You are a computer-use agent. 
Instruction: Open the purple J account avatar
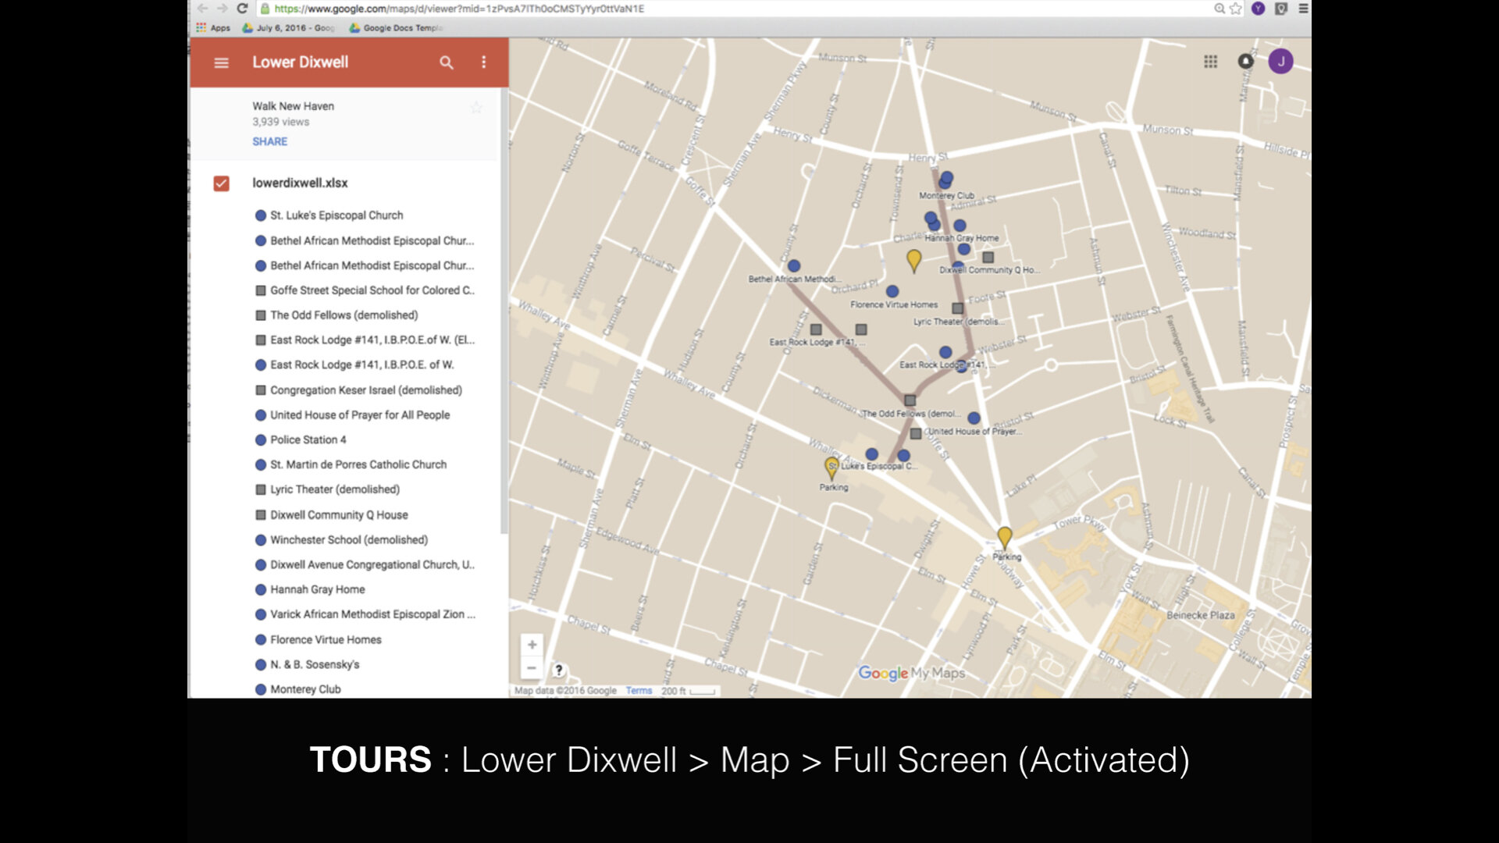coord(1280,62)
